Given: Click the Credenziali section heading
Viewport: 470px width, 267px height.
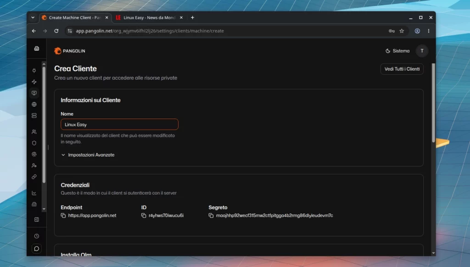Looking at the screenshot, I should 75,185.
